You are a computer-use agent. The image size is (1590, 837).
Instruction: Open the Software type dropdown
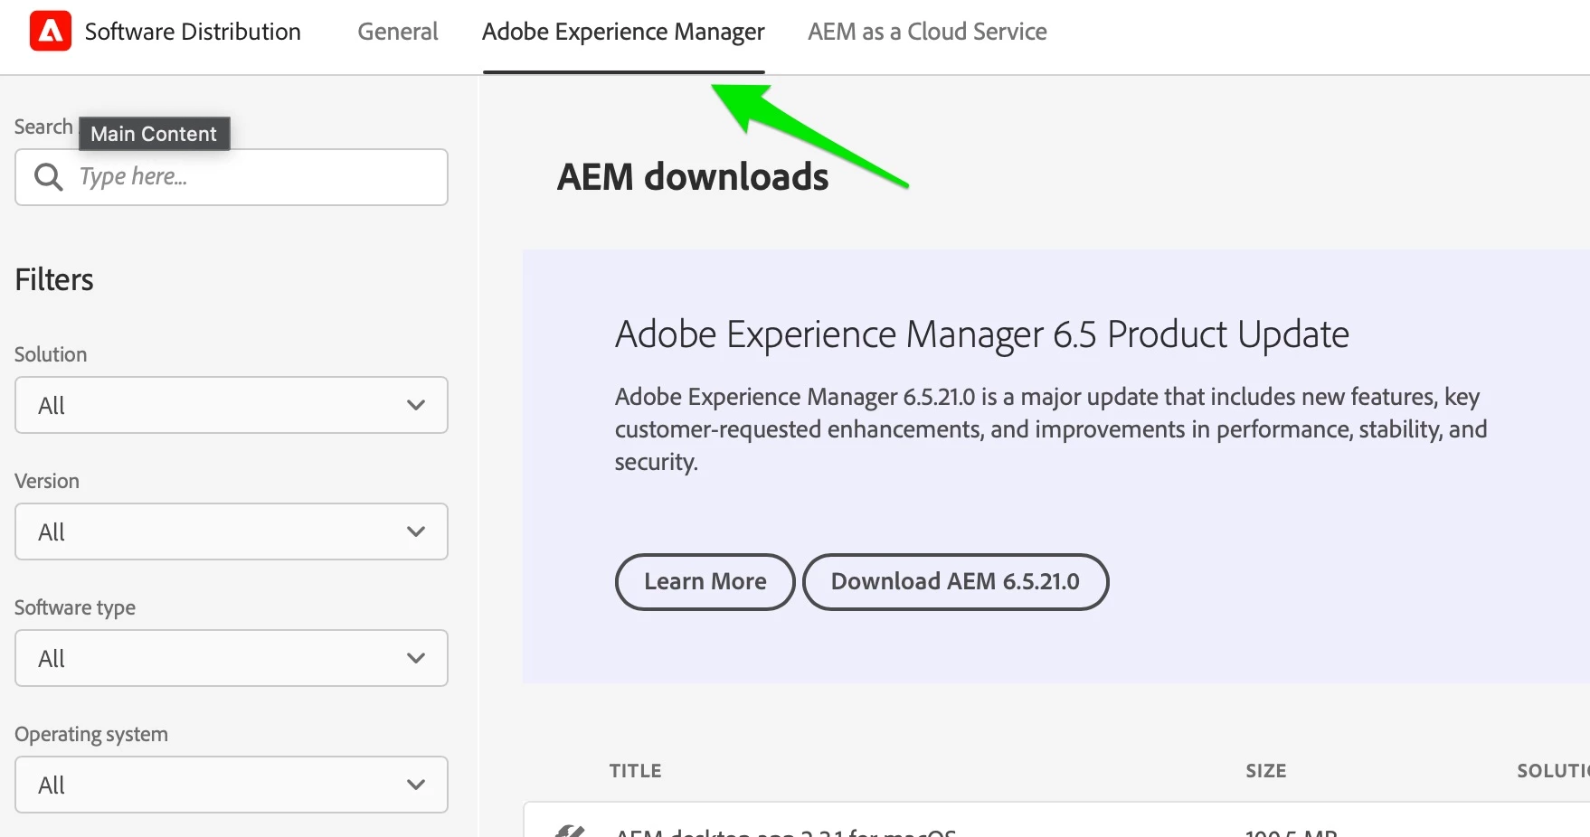pos(232,658)
